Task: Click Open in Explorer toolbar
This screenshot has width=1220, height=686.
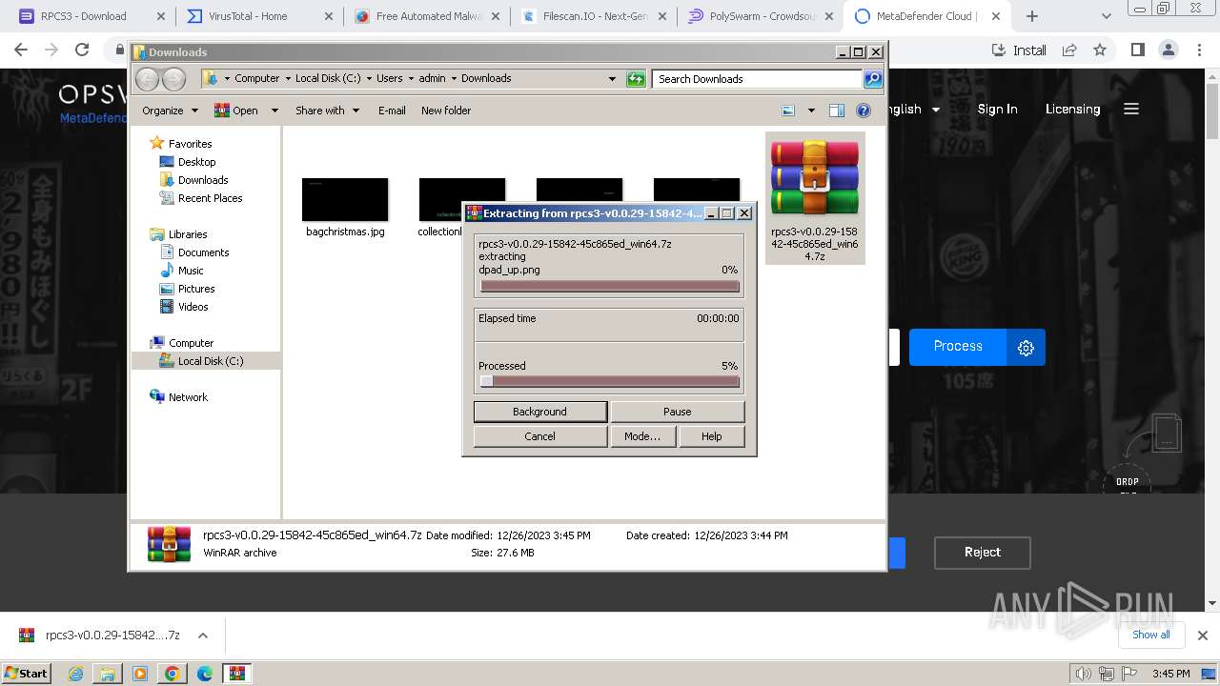Action: click(236, 111)
